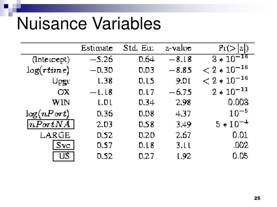Viewport: 277px width, 207px height.
Task: Click the OX row label
Action: [x=63, y=92]
